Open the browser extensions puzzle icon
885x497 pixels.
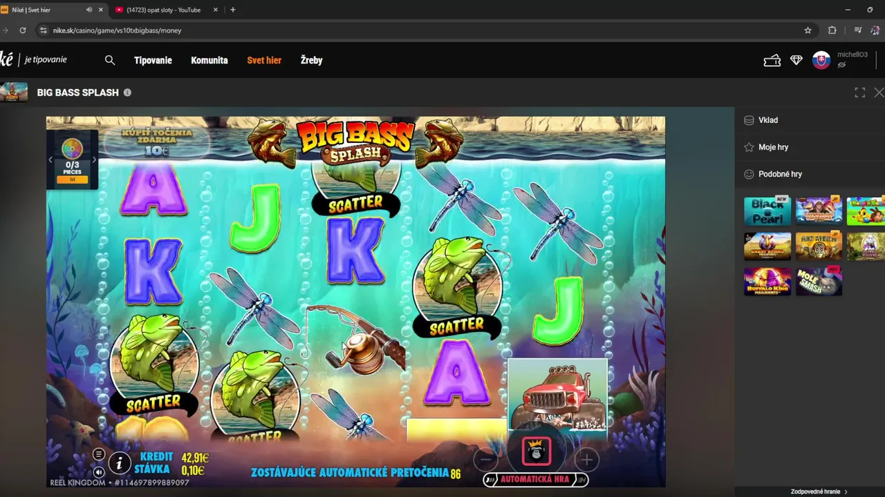832,30
